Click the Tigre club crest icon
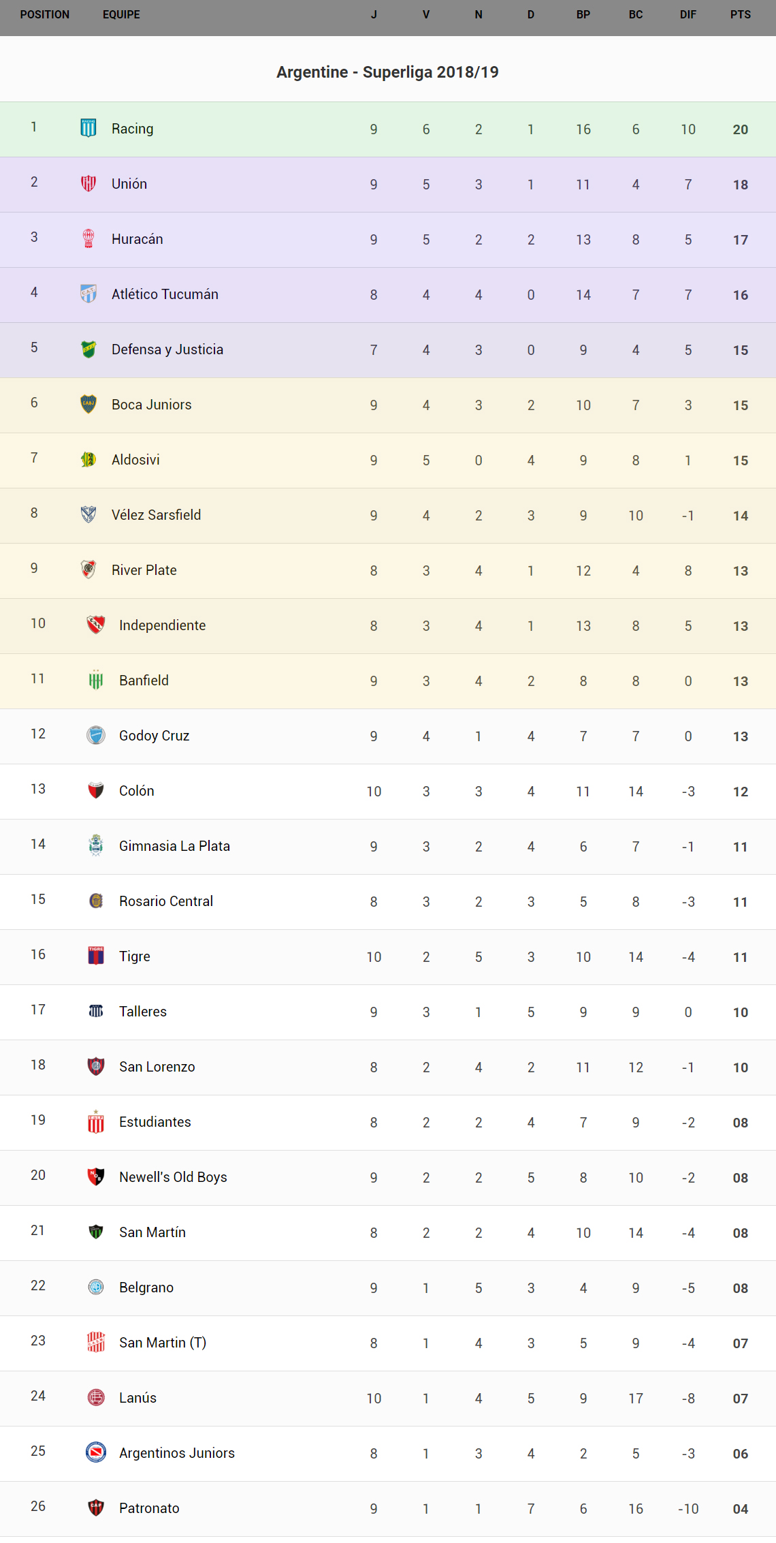776x1543 pixels. click(96, 956)
